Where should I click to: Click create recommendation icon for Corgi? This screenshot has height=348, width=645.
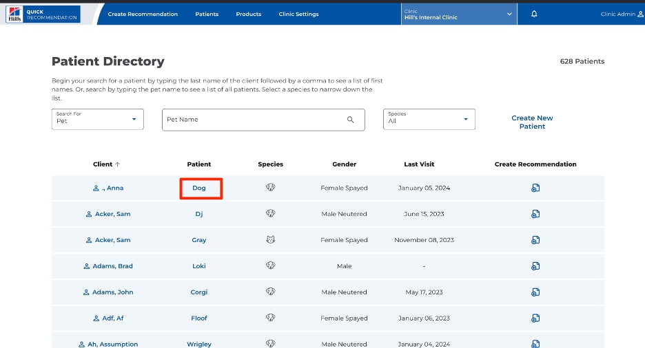[x=535, y=292]
